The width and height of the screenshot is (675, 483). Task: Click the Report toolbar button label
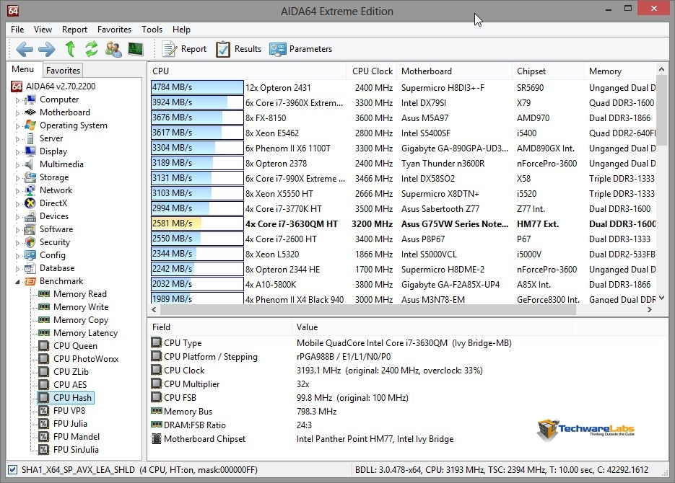point(193,49)
